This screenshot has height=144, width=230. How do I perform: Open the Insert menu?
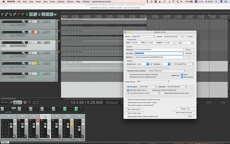(x=38, y=1)
